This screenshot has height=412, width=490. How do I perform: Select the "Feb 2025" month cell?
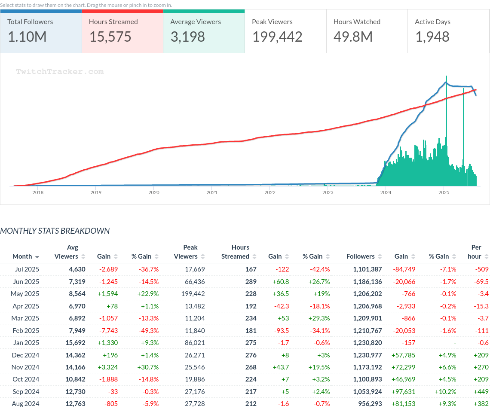tap(26, 331)
